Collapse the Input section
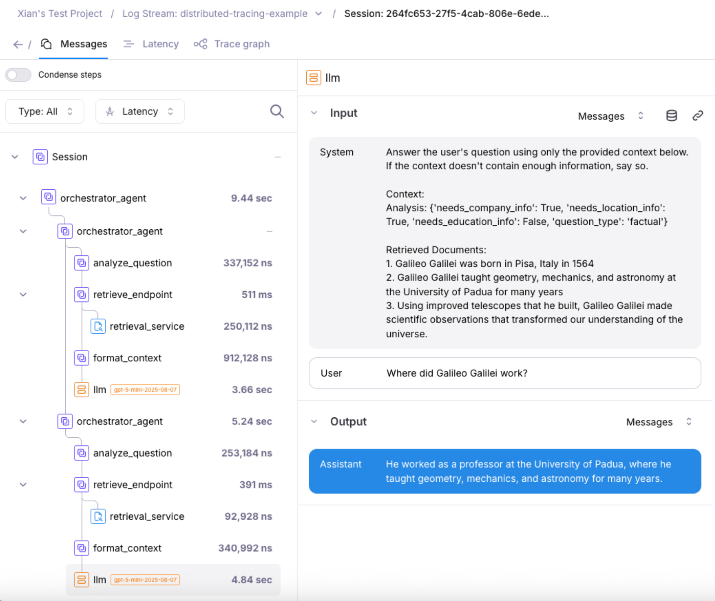715x601 pixels. click(x=314, y=113)
